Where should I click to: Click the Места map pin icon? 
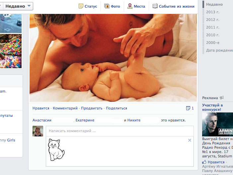[130, 6]
